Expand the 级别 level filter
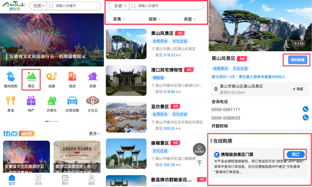The image size is (312, 187). click(x=154, y=19)
